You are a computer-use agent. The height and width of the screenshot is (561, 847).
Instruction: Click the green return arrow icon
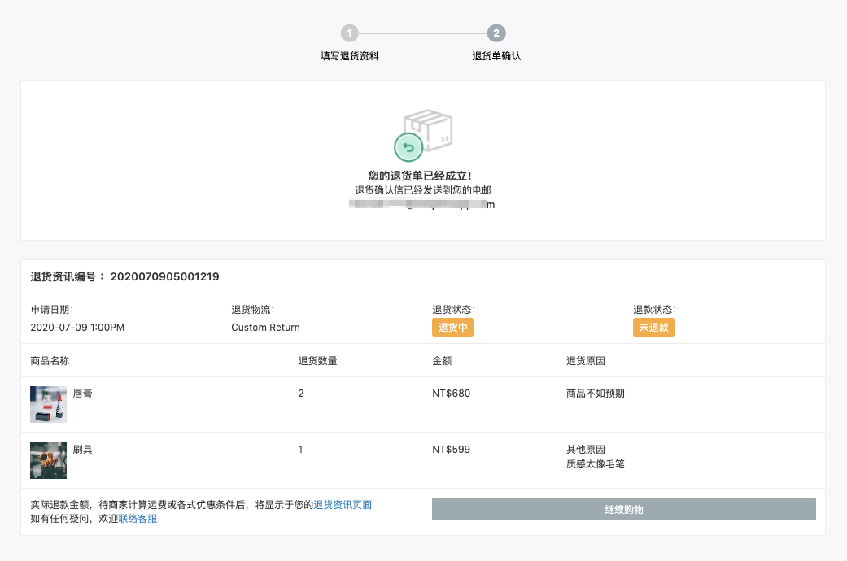coord(408,147)
